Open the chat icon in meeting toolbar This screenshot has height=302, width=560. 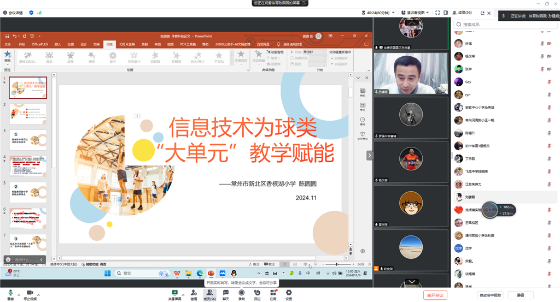click(x=226, y=294)
